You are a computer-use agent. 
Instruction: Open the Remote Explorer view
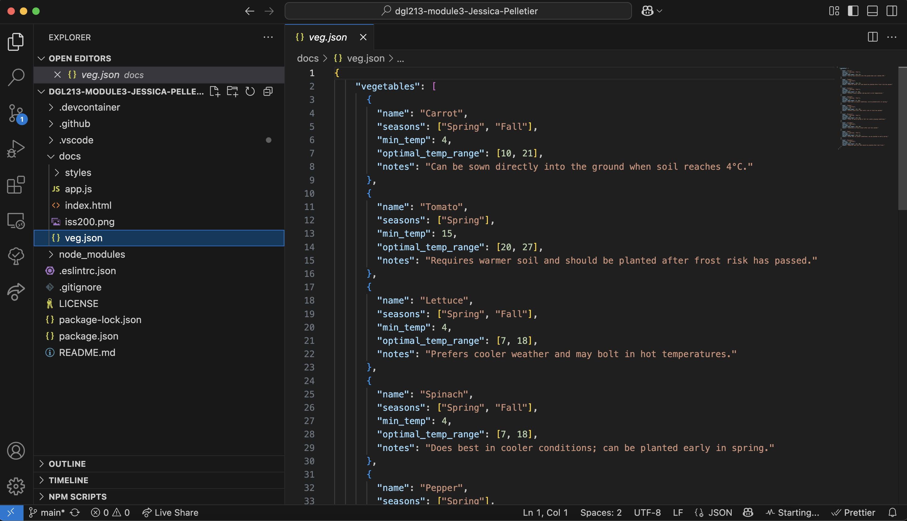(16, 221)
